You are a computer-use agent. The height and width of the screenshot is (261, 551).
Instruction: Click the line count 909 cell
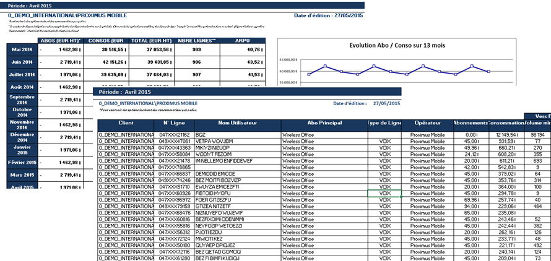pyautogui.click(x=197, y=50)
